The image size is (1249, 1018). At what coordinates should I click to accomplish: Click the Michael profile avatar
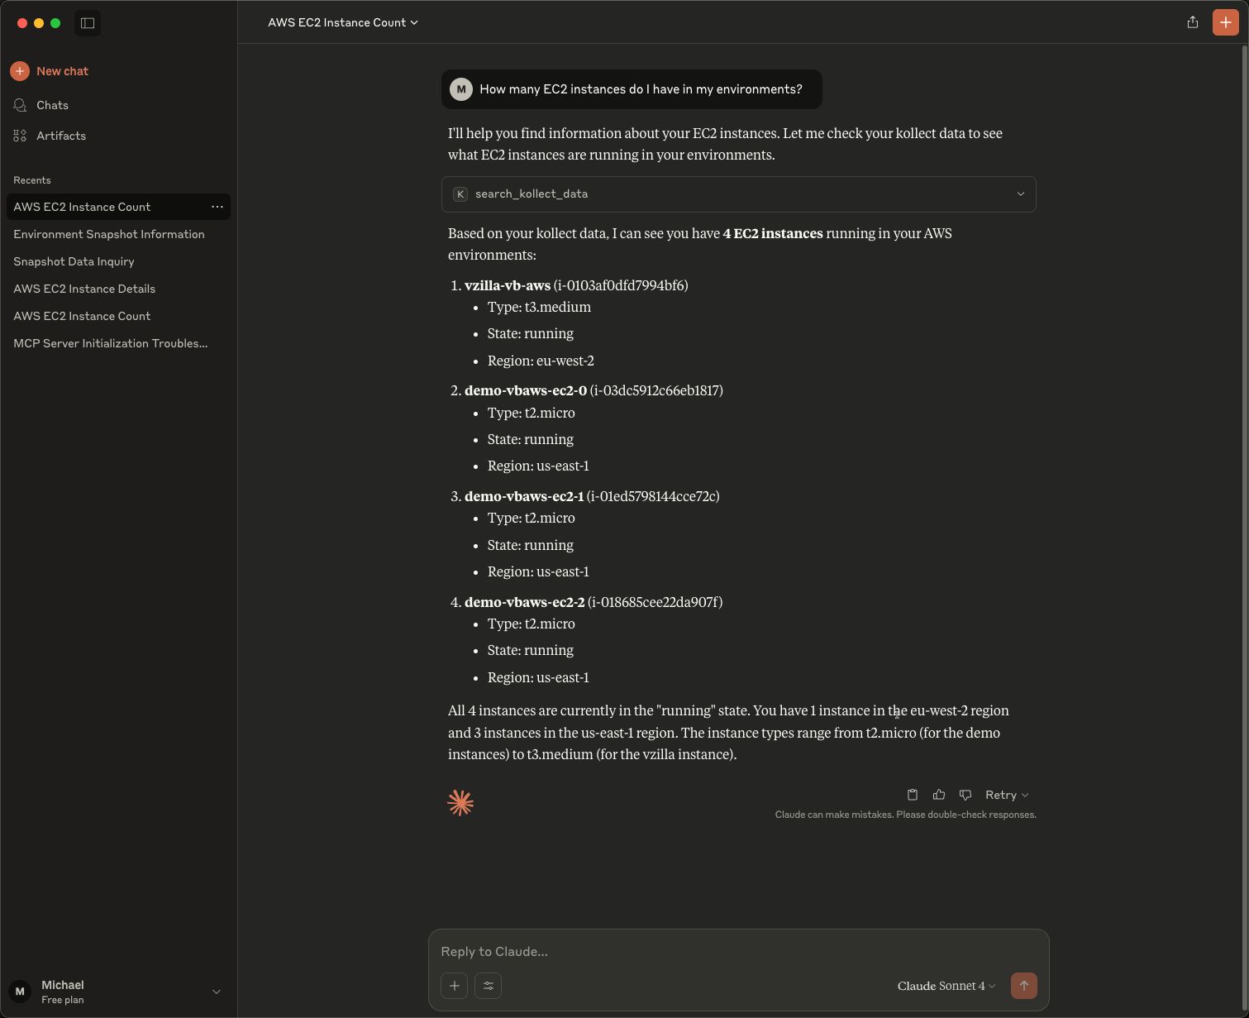[x=20, y=992]
